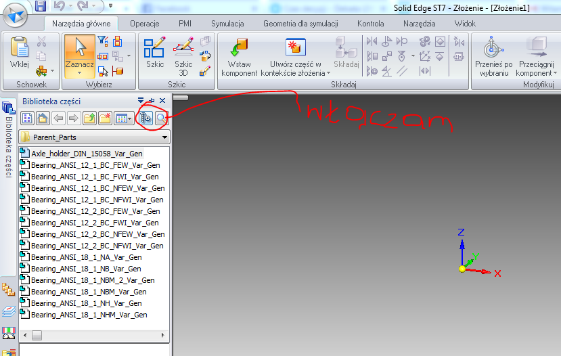561x356 pixels.
Task: Save the document with floppy disk icon
Action: pyautogui.click(x=40, y=5)
